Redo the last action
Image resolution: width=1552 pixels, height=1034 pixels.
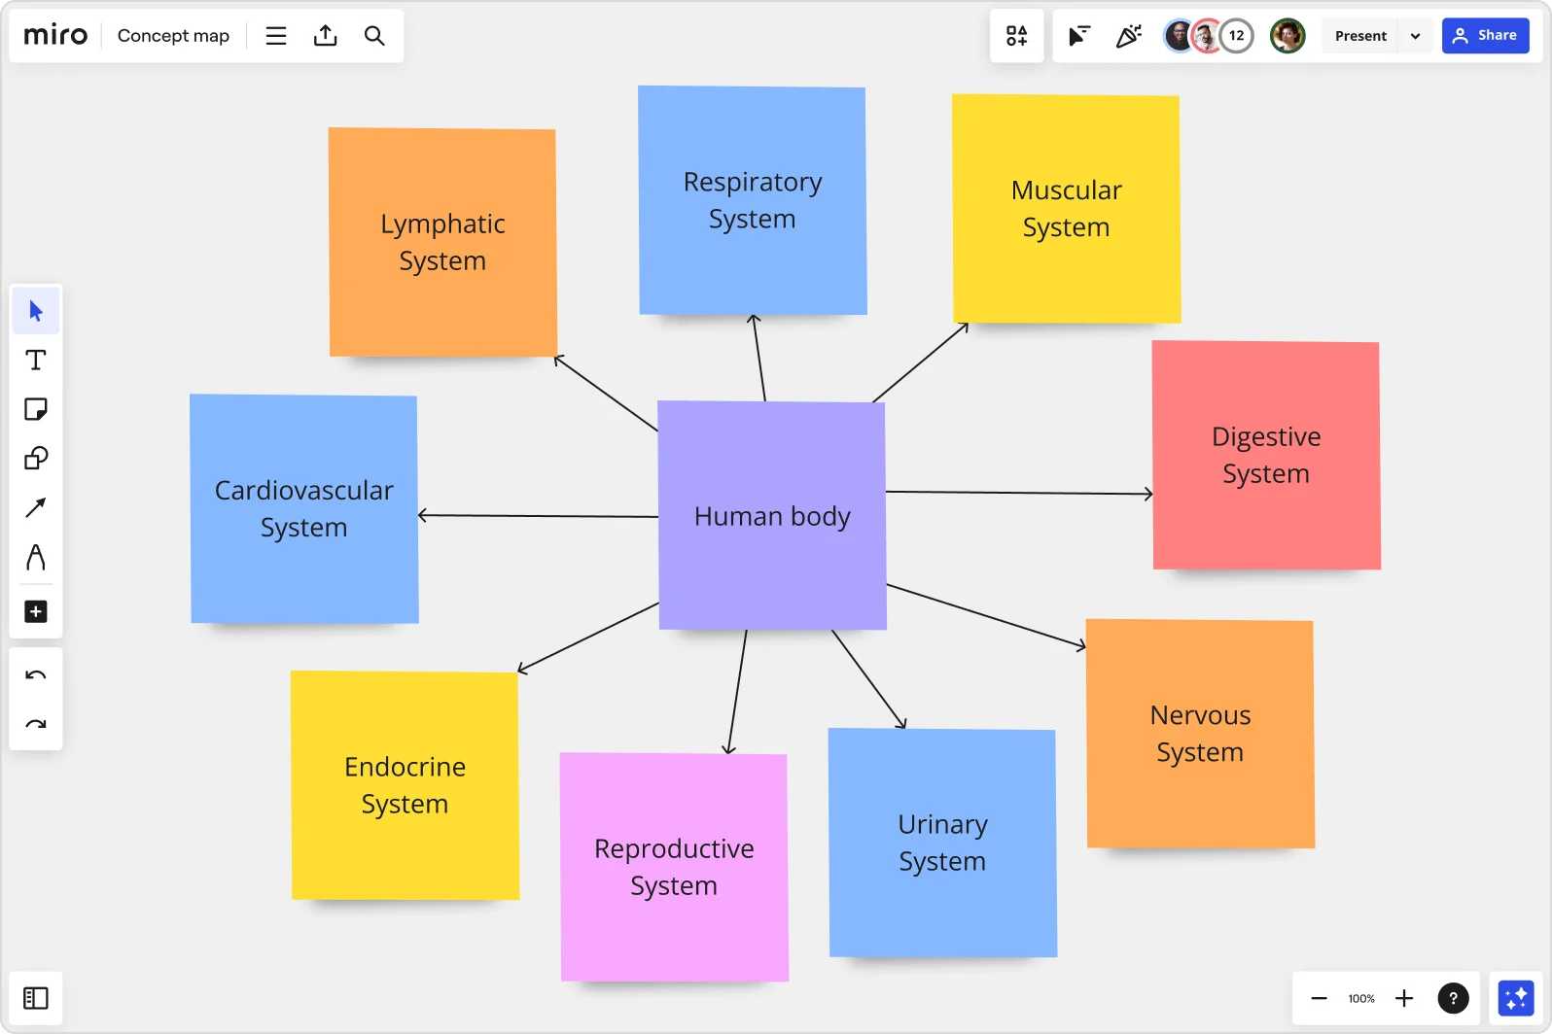[36, 724]
